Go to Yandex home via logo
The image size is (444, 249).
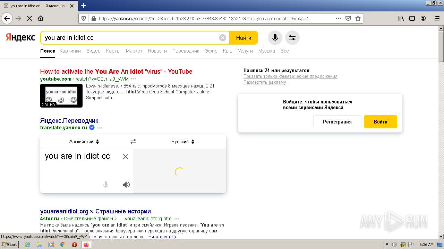pos(20,37)
